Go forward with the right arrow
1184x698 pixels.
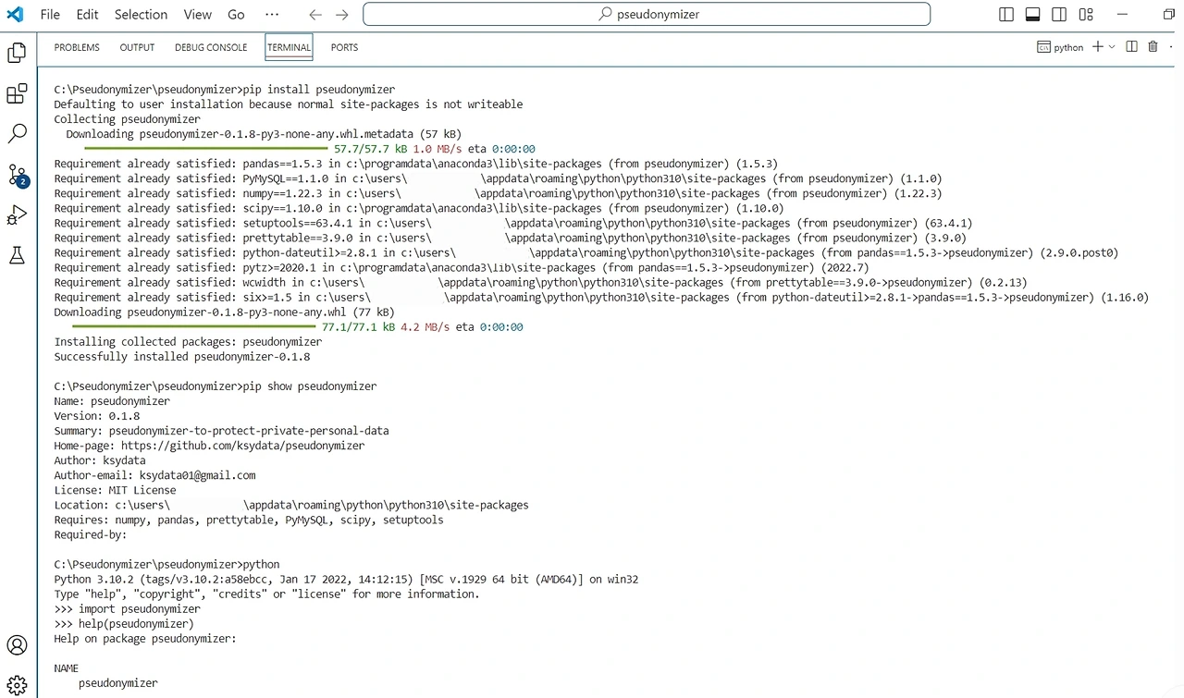click(342, 15)
